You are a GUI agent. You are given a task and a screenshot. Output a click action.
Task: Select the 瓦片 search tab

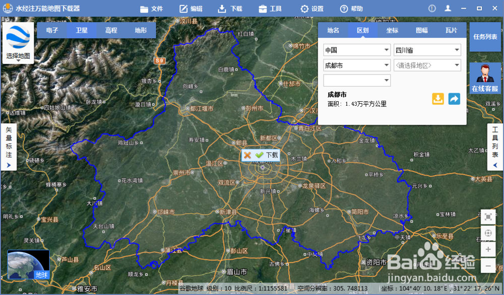[451, 30]
